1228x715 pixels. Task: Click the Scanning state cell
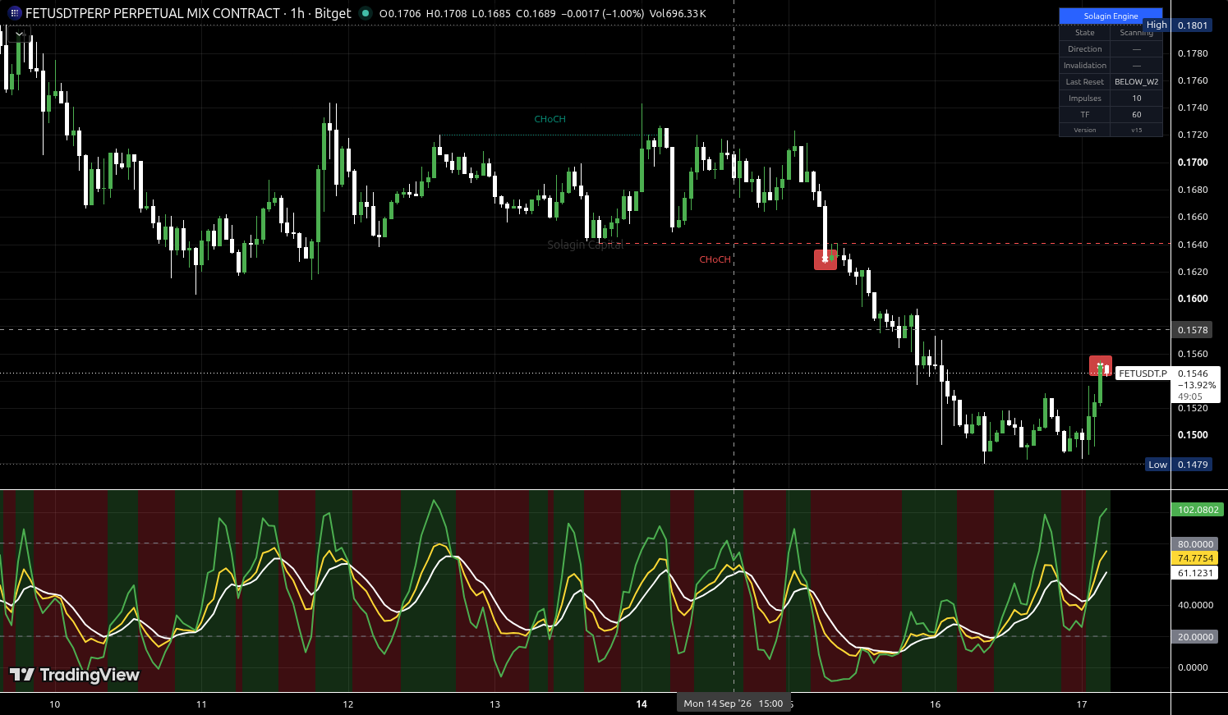[1136, 33]
